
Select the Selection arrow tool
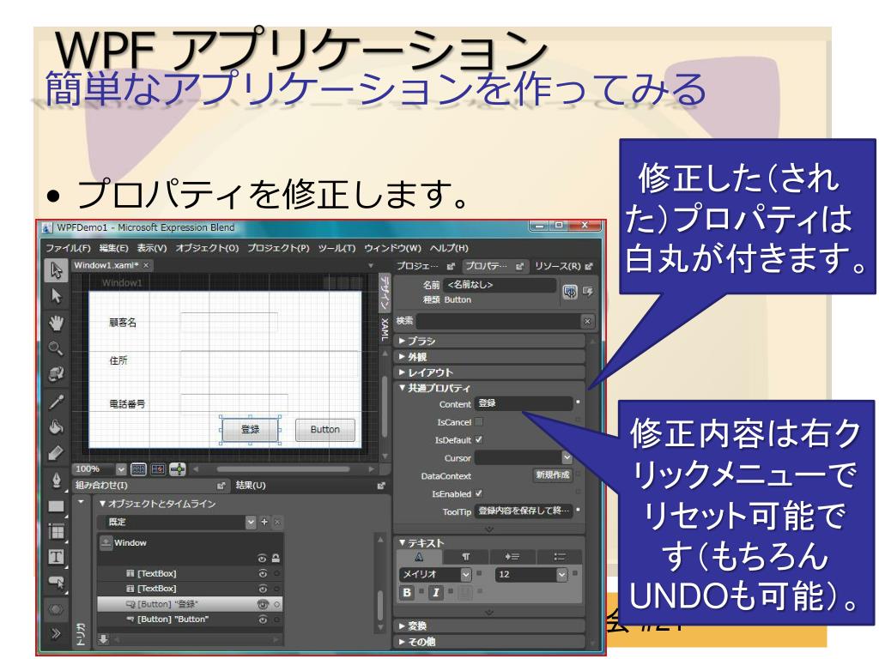click(56, 270)
